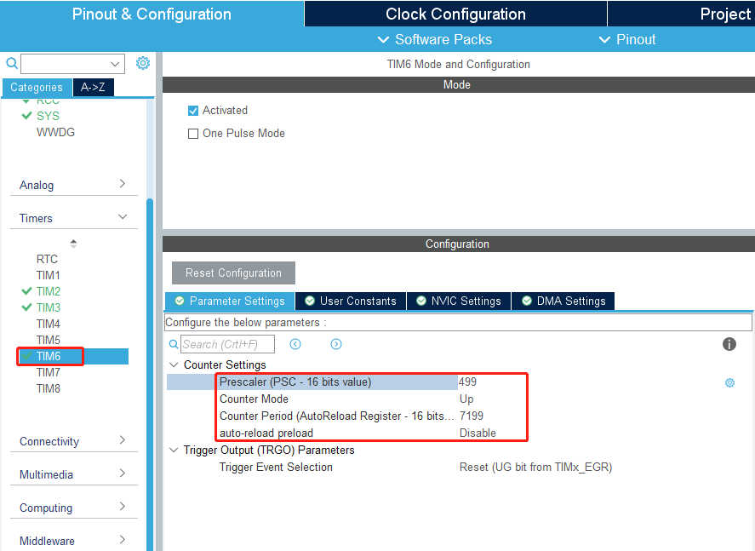
Task: Switch to the NVIC Settings tab
Action: pos(458,301)
